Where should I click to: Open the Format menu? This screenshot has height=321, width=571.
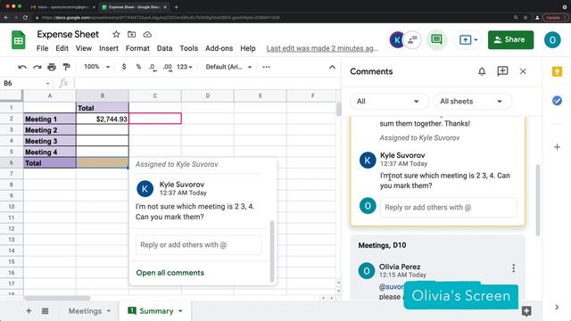click(x=137, y=48)
